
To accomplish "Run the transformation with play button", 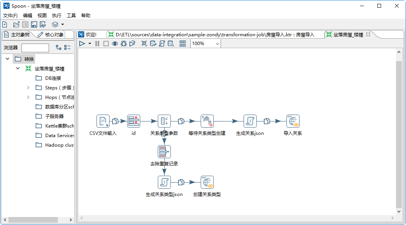I will [x=82, y=44].
